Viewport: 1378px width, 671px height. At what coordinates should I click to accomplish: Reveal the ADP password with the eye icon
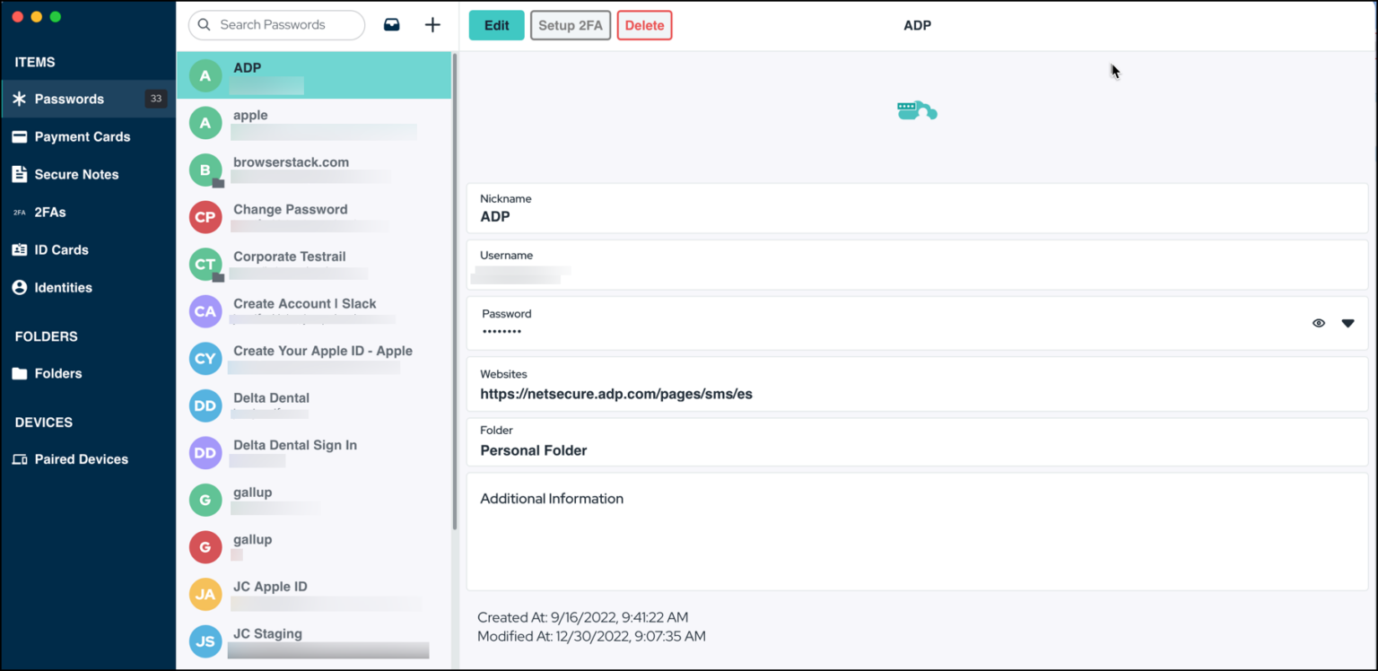pos(1318,323)
